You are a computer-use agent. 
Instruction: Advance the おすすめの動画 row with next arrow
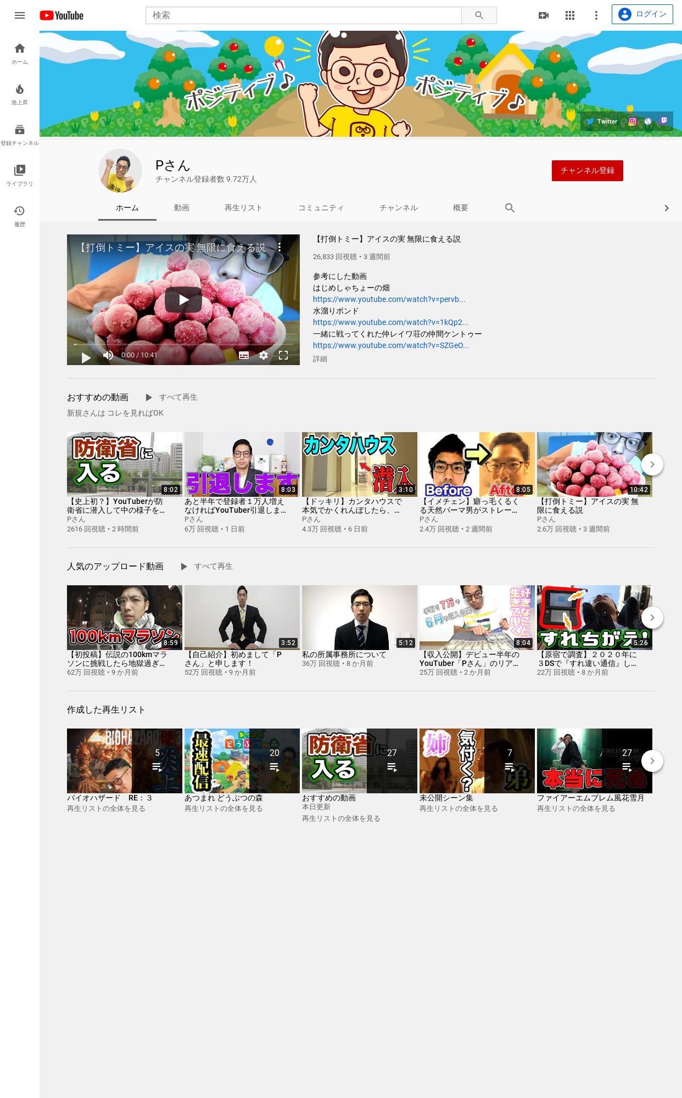652,464
